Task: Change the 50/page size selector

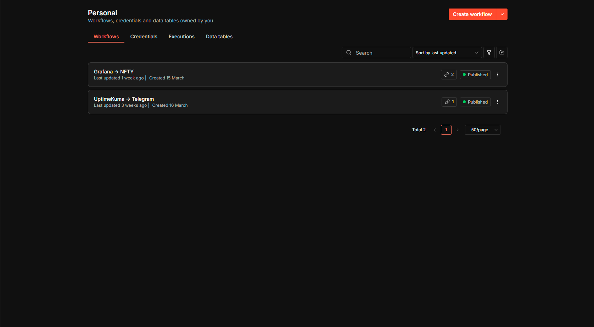Action: click(482, 130)
